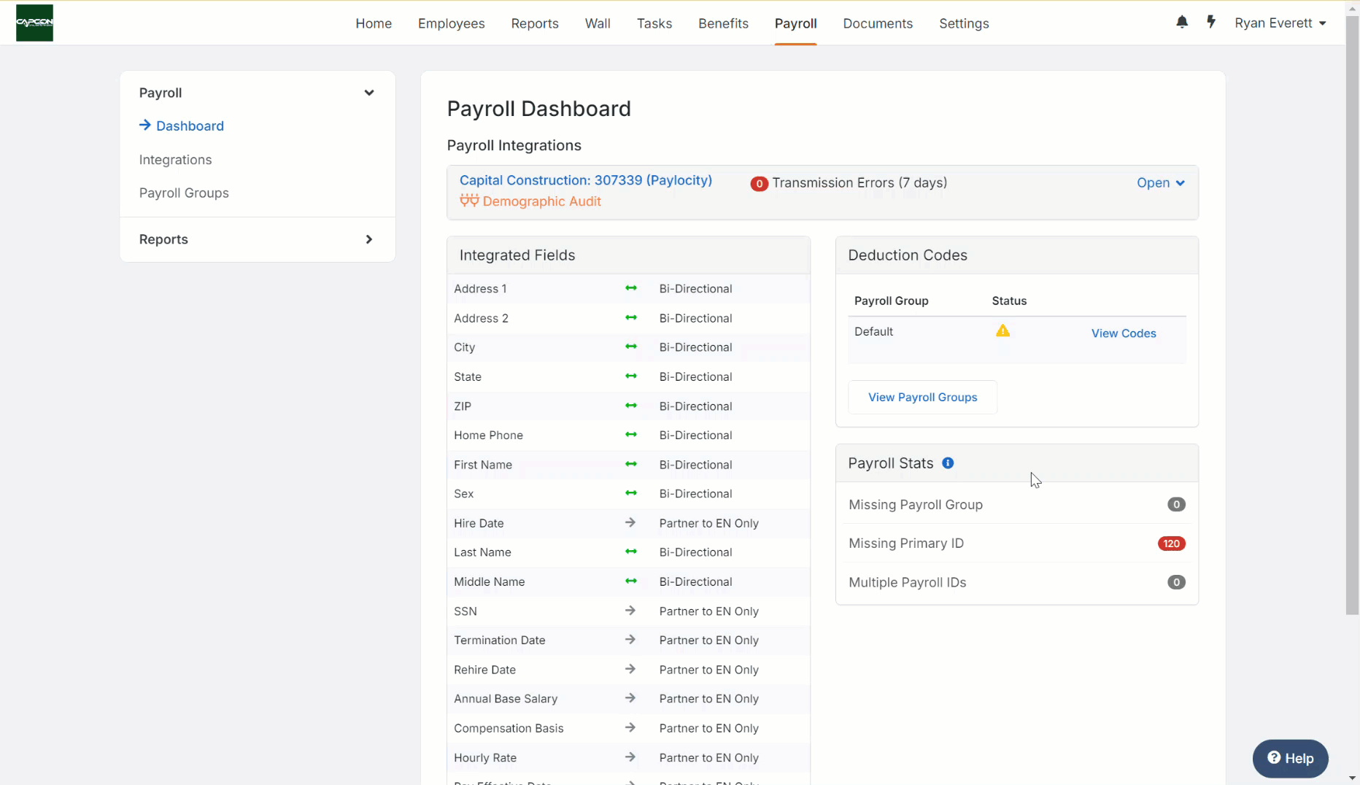Open the Open dropdown for Capital Construction integration
Screen dimensions: 1360x785
coord(1160,183)
